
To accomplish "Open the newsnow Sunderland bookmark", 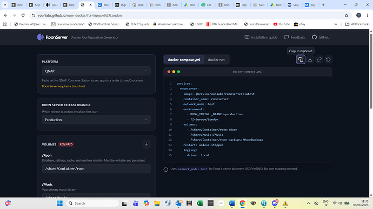I will [x=68, y=24].
